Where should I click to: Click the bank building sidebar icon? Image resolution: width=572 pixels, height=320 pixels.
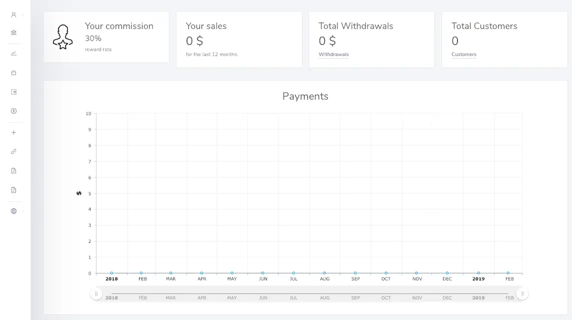(13, 33)
